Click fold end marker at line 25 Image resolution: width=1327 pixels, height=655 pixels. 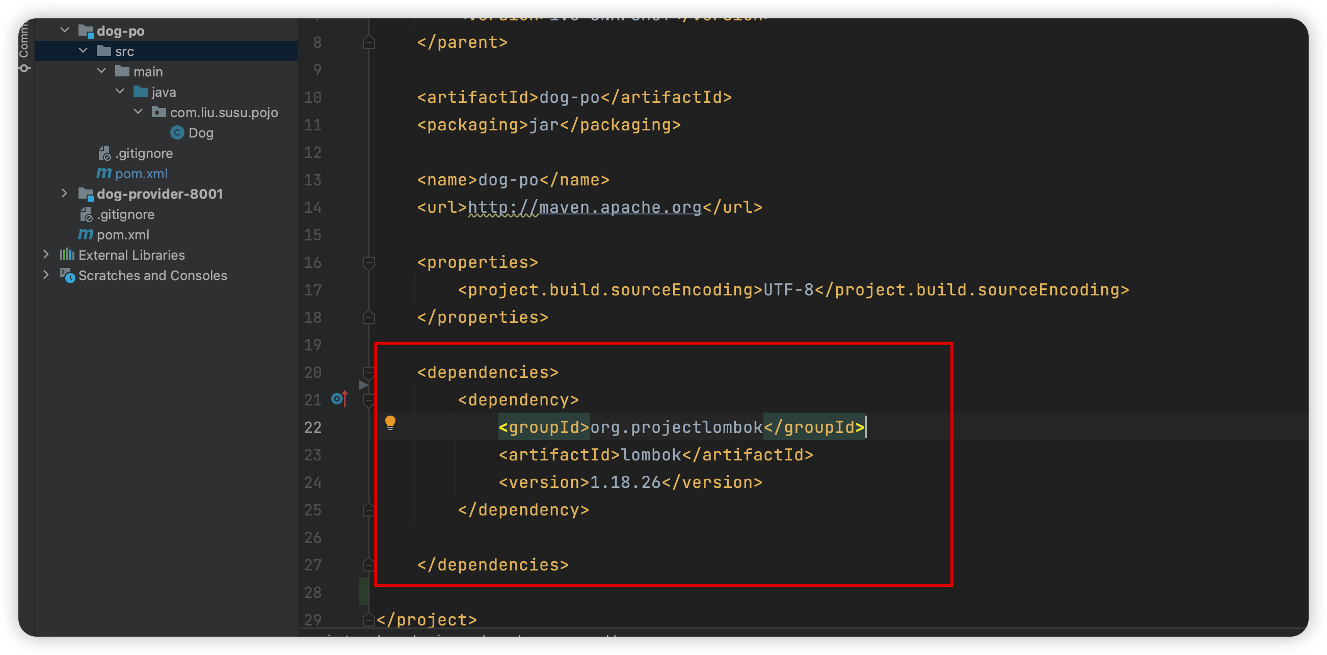368,510
